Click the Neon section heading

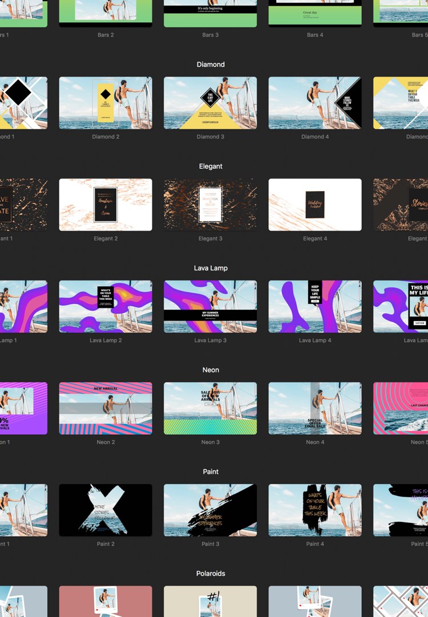click(x=211, y=370)
